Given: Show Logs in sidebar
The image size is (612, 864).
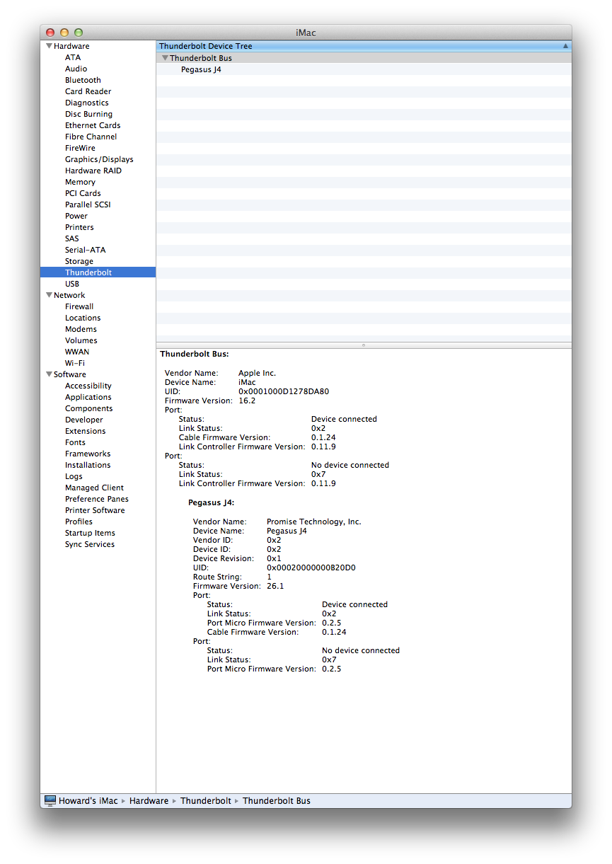Looking at the screenshot, I should 74,476.
